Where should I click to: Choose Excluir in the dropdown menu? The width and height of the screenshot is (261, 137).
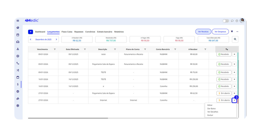coord(210,115)
